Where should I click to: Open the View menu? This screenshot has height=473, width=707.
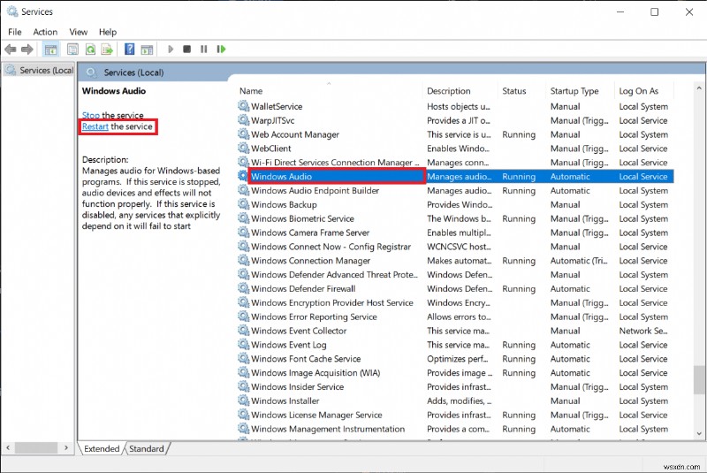[79, 32]
